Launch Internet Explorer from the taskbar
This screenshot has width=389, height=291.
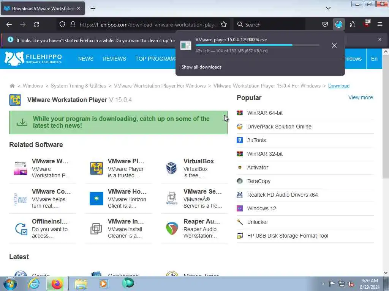point(34,283)
